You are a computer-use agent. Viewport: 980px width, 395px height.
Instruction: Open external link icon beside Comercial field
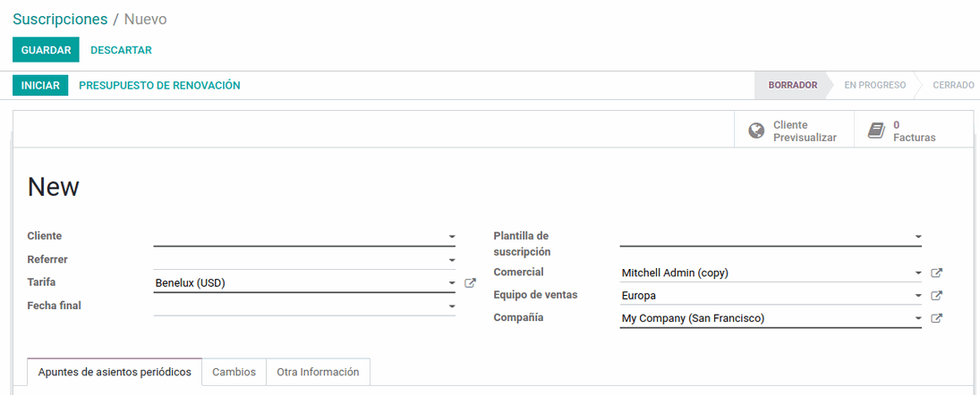(x=936, y=273)
